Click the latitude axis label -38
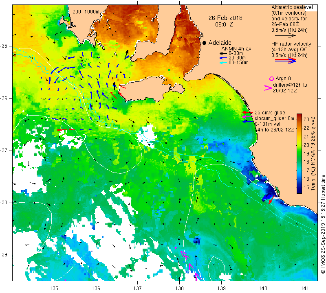Image resolution: width=326 pixels, height=293 pixels. 4,203
